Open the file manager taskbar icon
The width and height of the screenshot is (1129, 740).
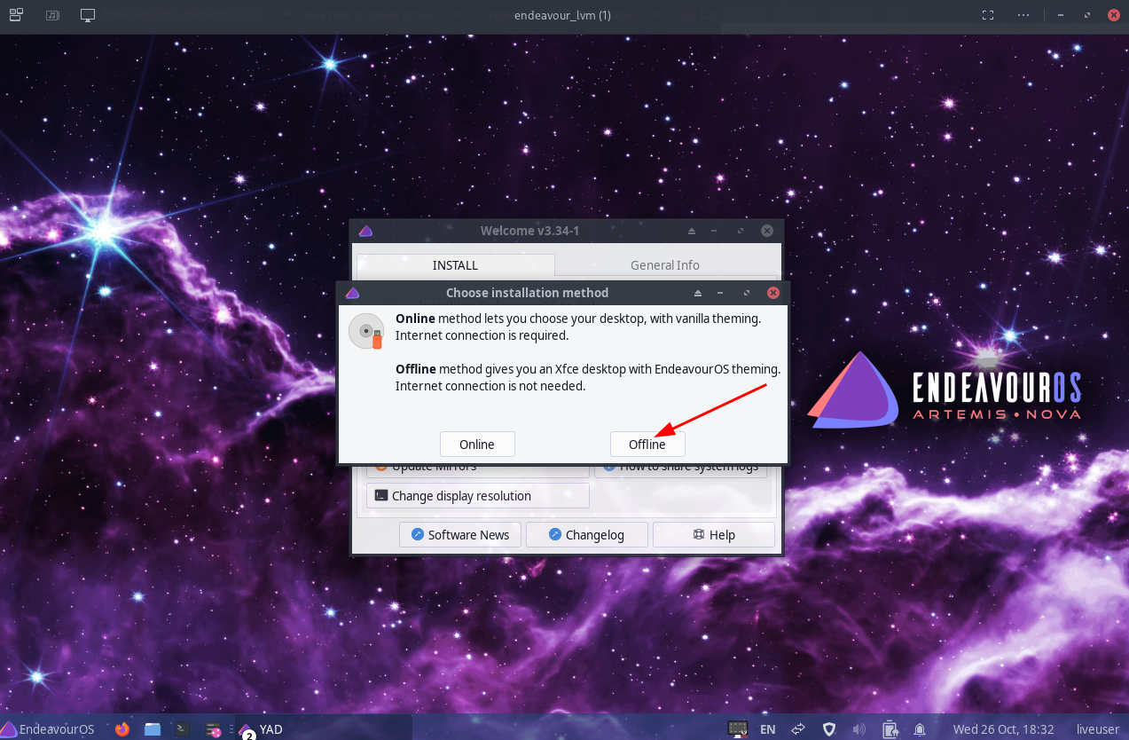pos(153,729)
